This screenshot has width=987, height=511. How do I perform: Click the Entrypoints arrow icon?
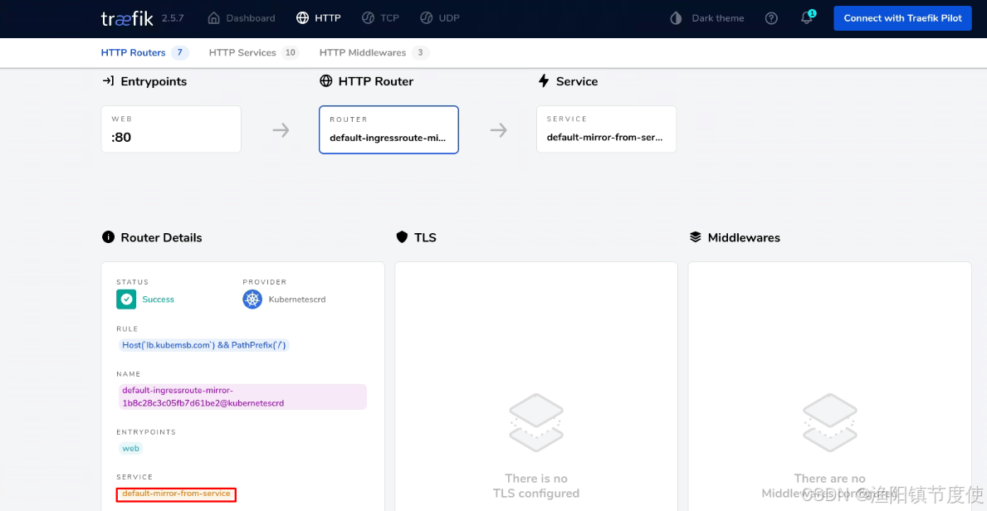click(108, 81)
